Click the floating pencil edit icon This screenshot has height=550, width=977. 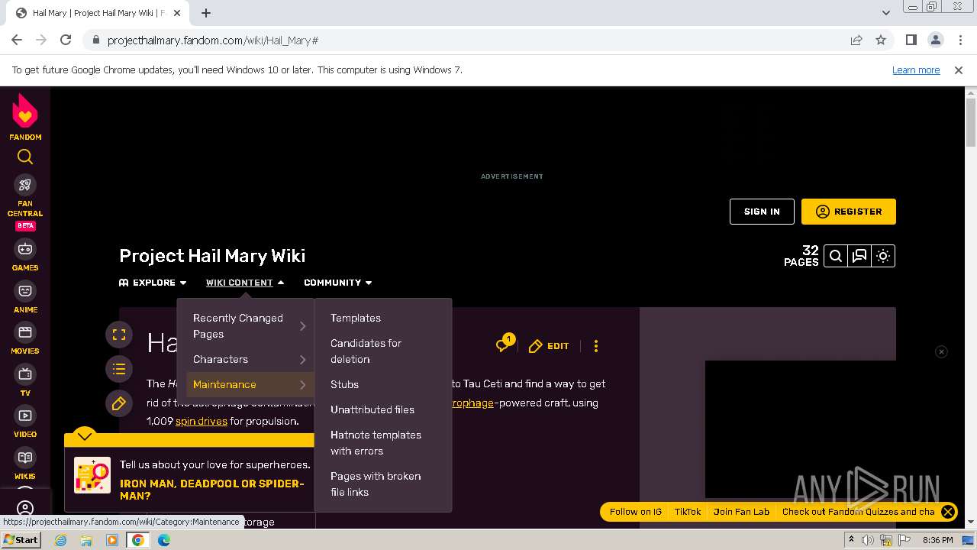pyautogui.click(x=119, y=404)
